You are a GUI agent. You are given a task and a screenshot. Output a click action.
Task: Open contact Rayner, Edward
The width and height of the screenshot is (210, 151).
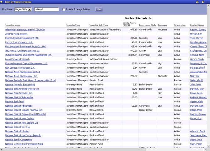point(198,30)
